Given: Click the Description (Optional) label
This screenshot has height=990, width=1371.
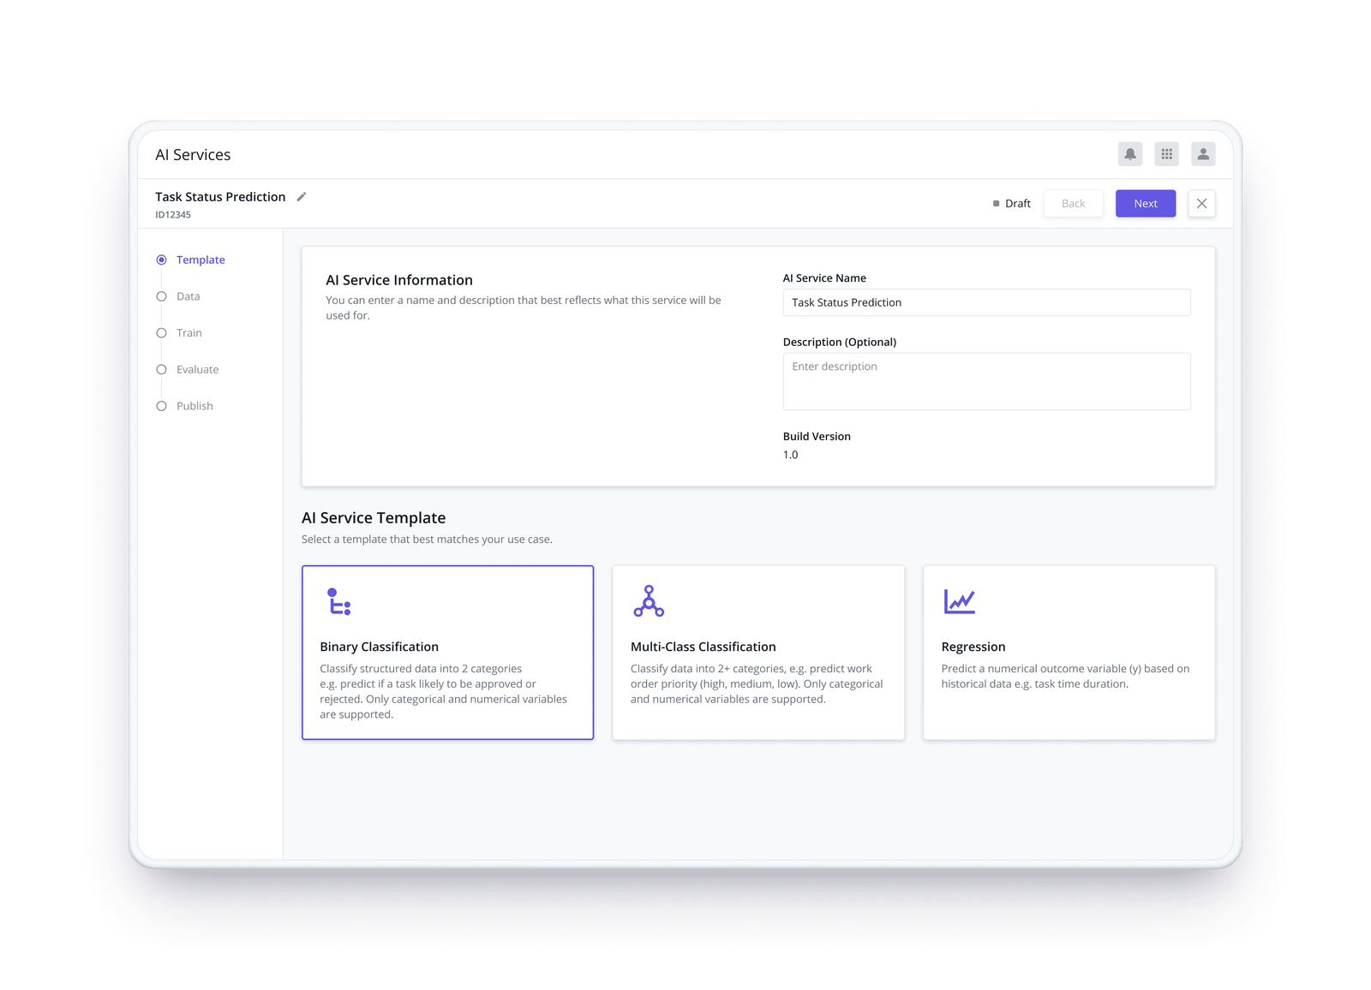Looking at the screenshot, I should (840, 342).
